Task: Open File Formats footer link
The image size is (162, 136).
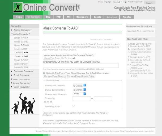Action: pos(55,131)
